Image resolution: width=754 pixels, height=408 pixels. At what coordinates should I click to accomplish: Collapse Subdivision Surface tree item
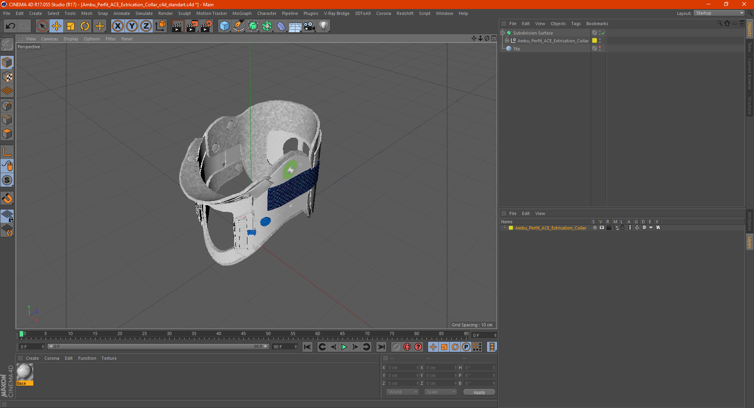coord(502,33)
